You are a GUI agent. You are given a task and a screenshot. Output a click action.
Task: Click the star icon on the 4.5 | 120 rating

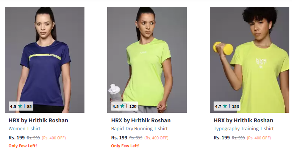pos(122,106)
